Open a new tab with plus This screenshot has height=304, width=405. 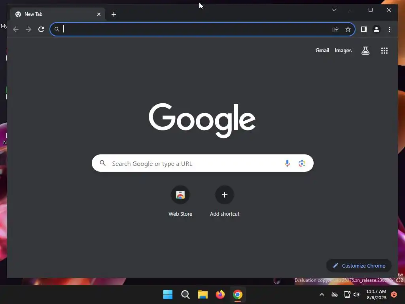pyautogui.click(x=114, y=14)
